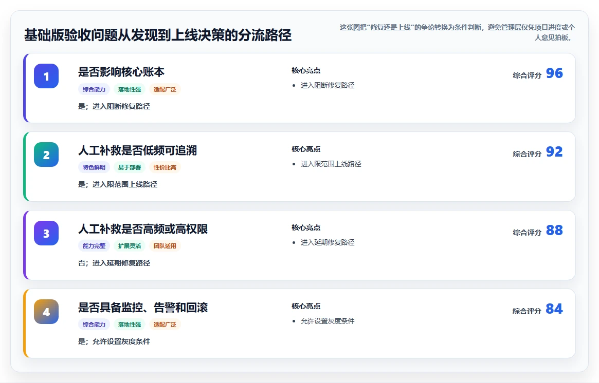Click 核心亮点 heading in card 1
The width and height of the screenshot is (599, 383).
(x=306, y=70)
